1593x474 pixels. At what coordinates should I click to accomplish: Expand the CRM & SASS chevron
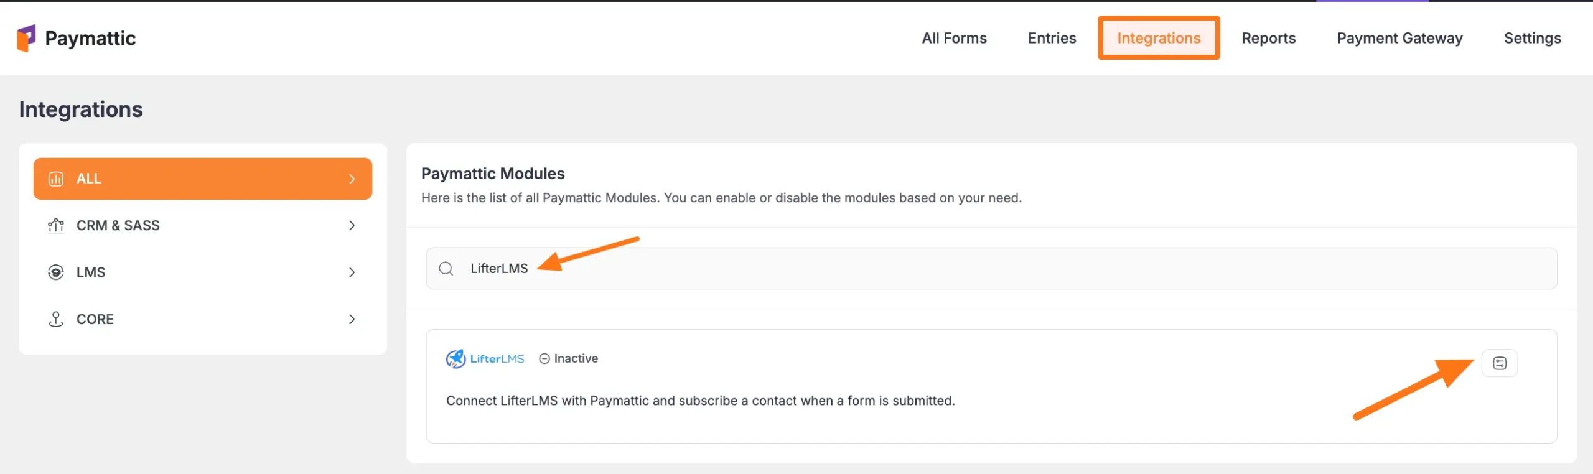click(352, 225)
